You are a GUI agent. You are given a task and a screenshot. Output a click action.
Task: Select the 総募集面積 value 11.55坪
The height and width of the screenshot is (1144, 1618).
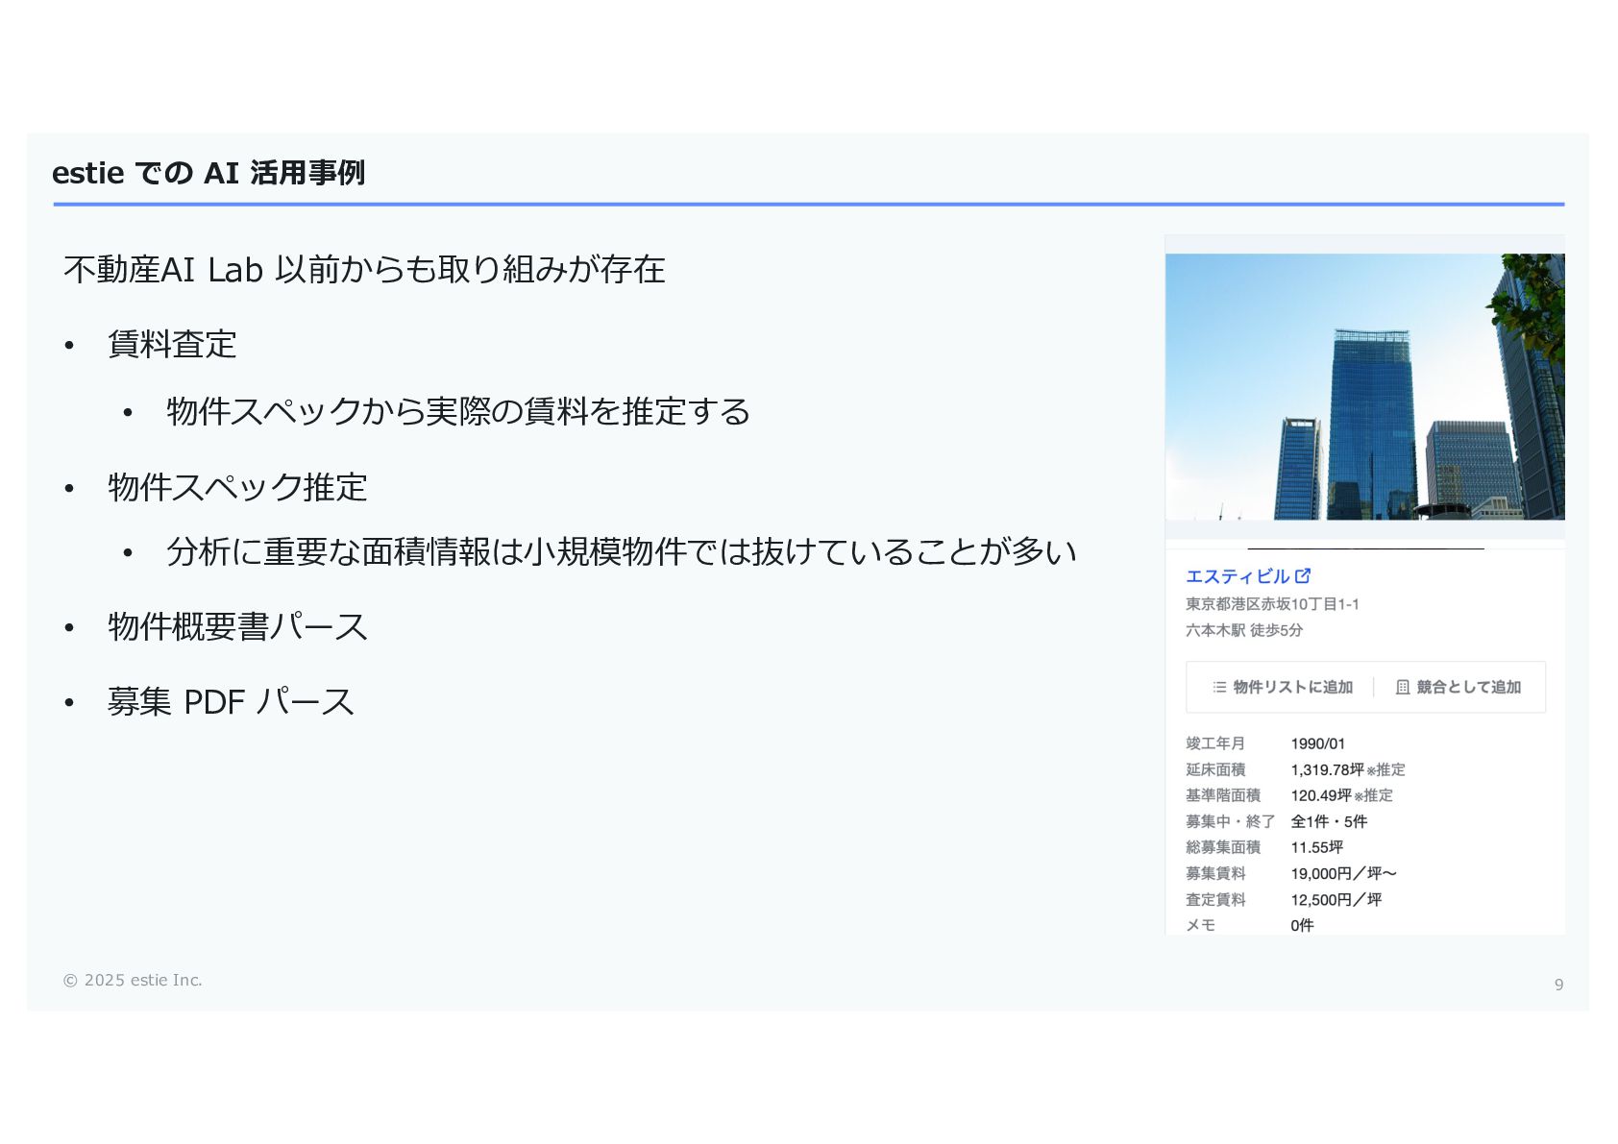(1317, 847)
